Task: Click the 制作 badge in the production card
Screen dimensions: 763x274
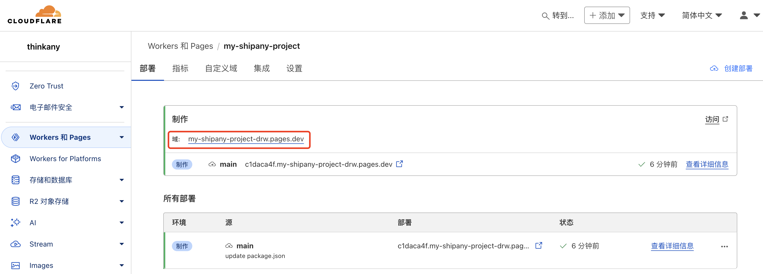Action: (x=182, y=164)
